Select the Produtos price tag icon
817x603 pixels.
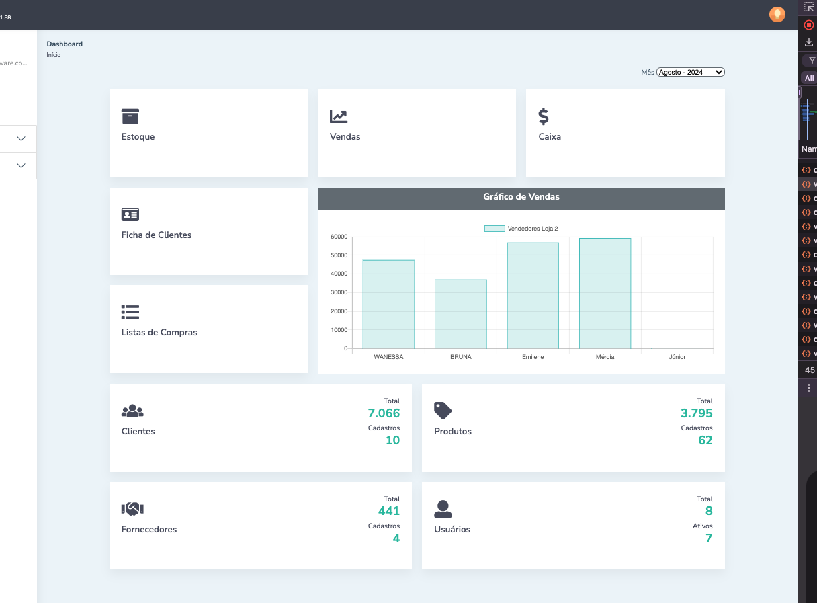(443, 411)
